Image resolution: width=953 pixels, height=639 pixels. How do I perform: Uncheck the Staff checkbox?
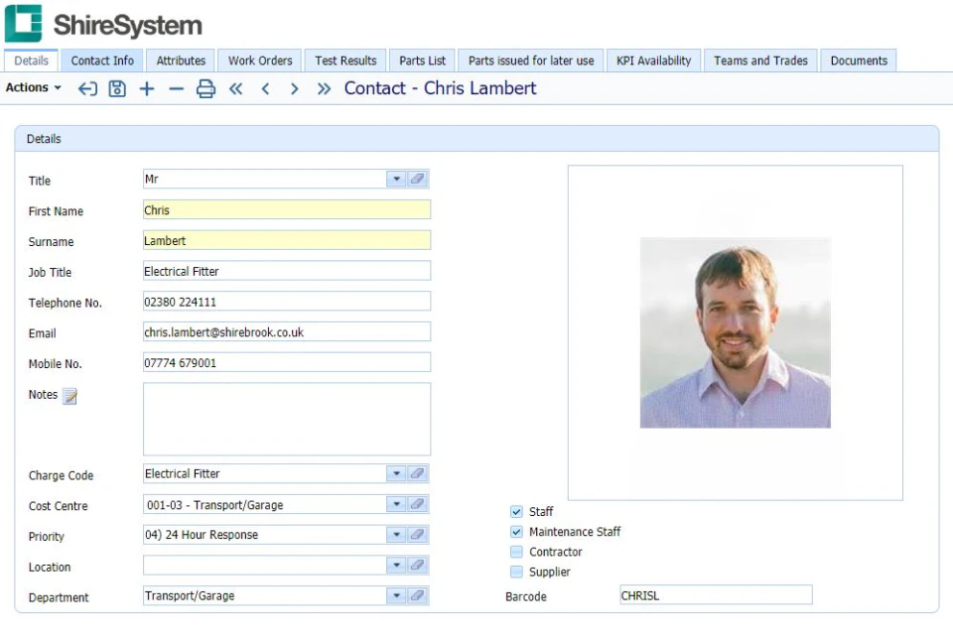coord(516,511)
